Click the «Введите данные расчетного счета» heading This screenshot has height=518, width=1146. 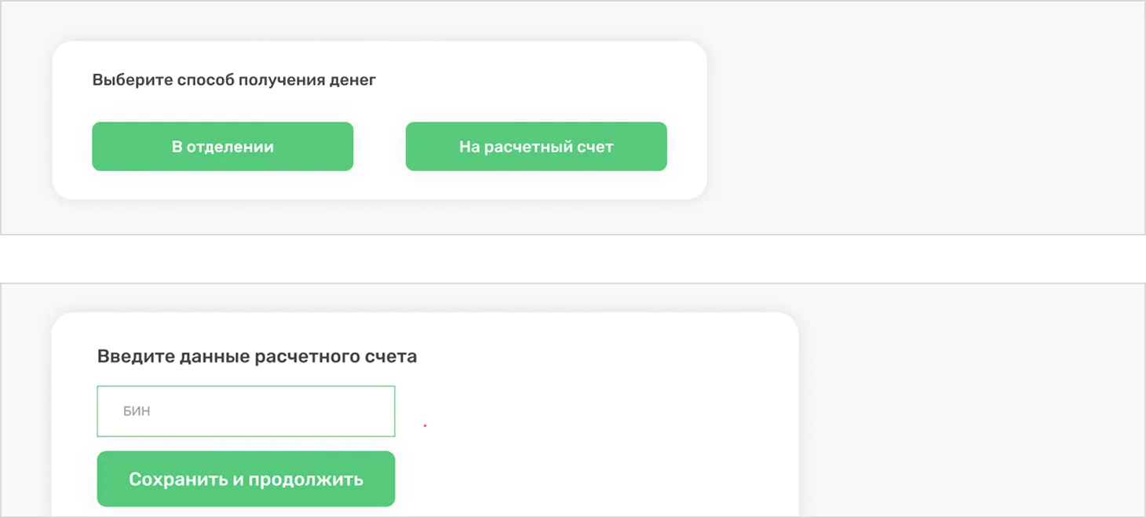pos(257,357)
